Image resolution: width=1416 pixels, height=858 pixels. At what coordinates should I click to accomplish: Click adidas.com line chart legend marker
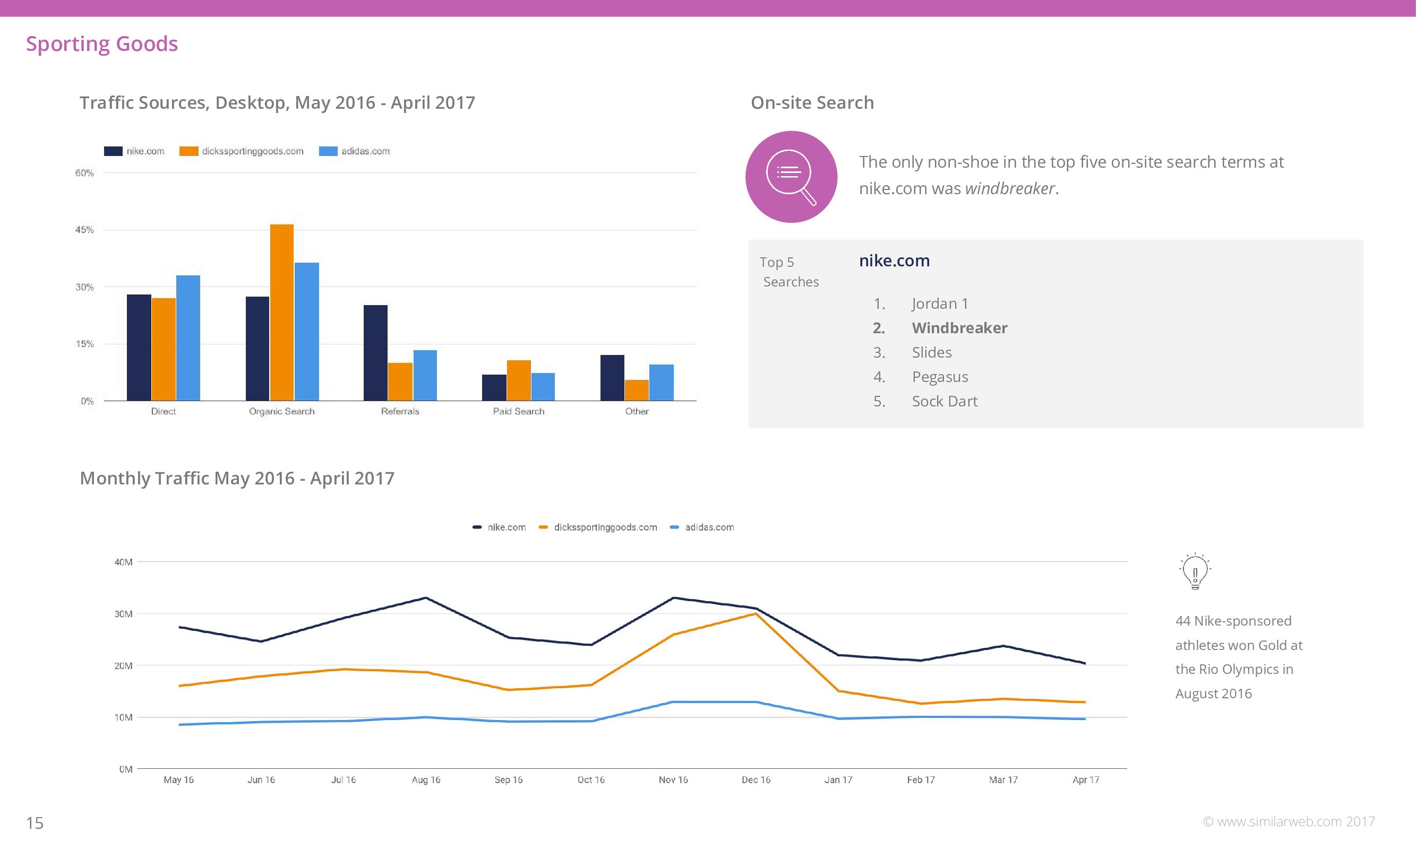point(674,527)
